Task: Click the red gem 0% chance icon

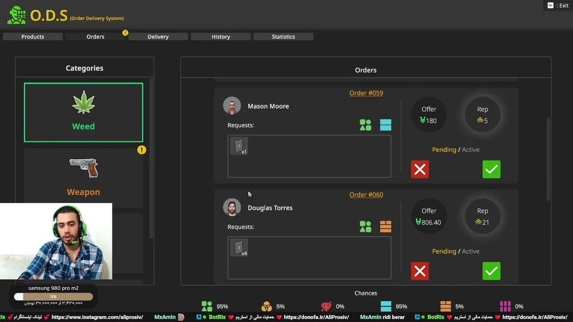Action: click(326, 306)
